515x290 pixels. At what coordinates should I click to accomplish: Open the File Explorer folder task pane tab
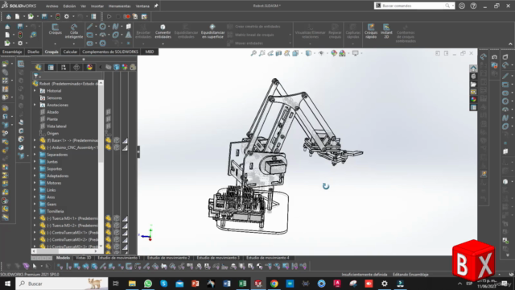tap(473, 84)
